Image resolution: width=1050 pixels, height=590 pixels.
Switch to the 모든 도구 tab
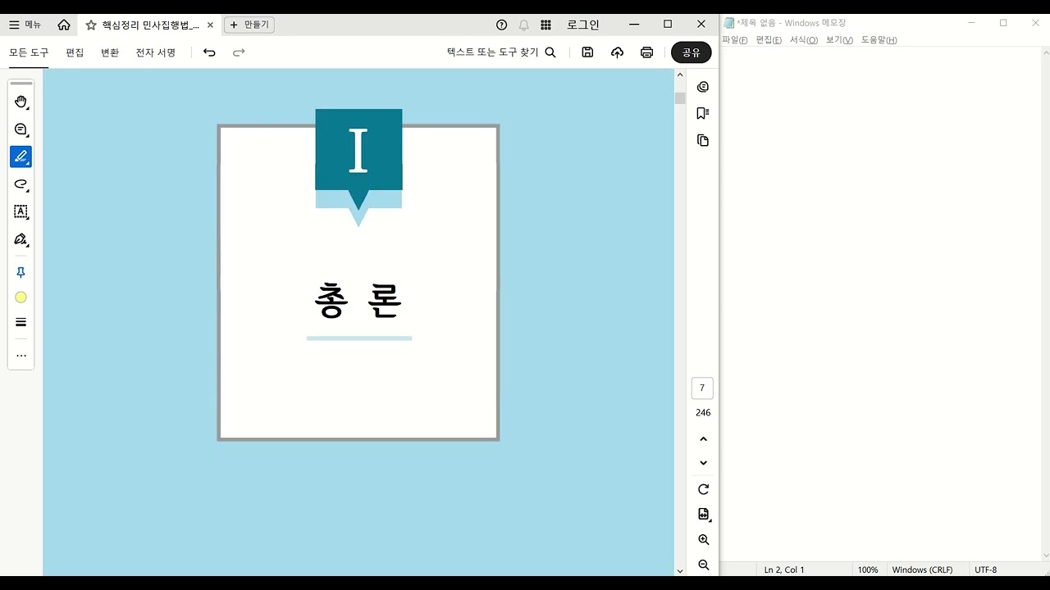point(29,52)
